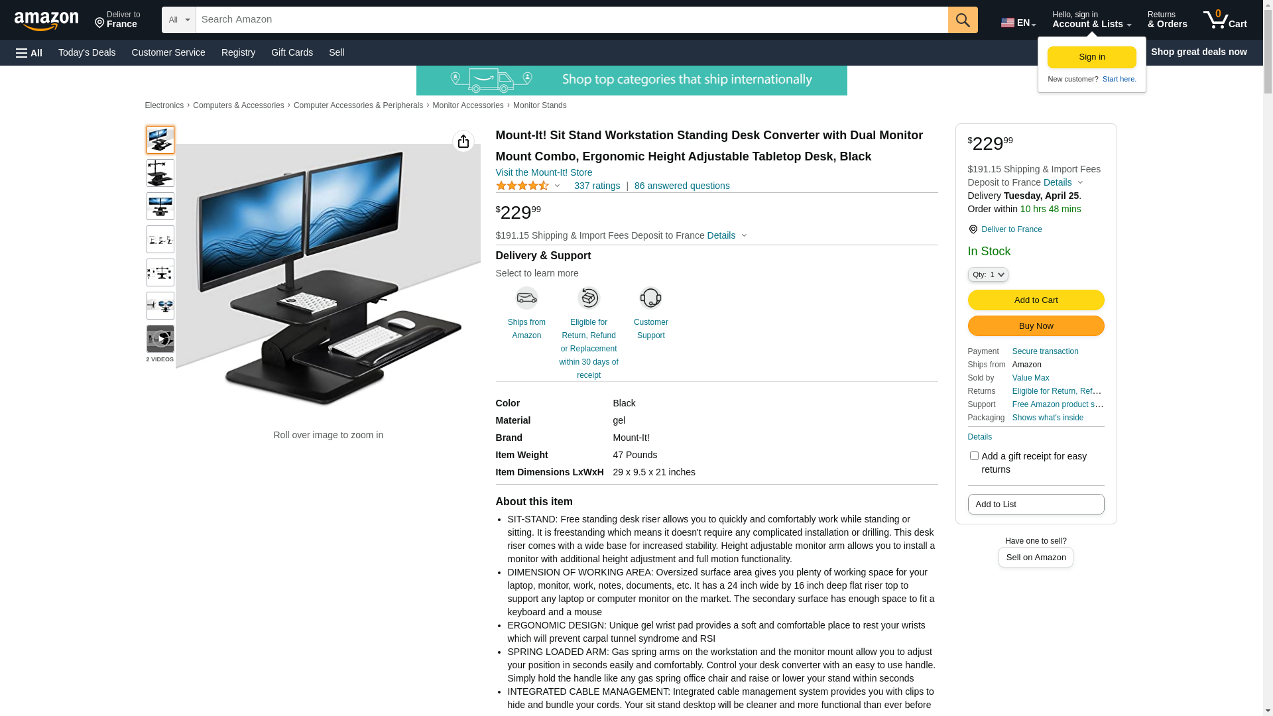Screen dimensions: 1273x716
Task: Expand the search category All dropdown
Action: [x=179, y=20]
